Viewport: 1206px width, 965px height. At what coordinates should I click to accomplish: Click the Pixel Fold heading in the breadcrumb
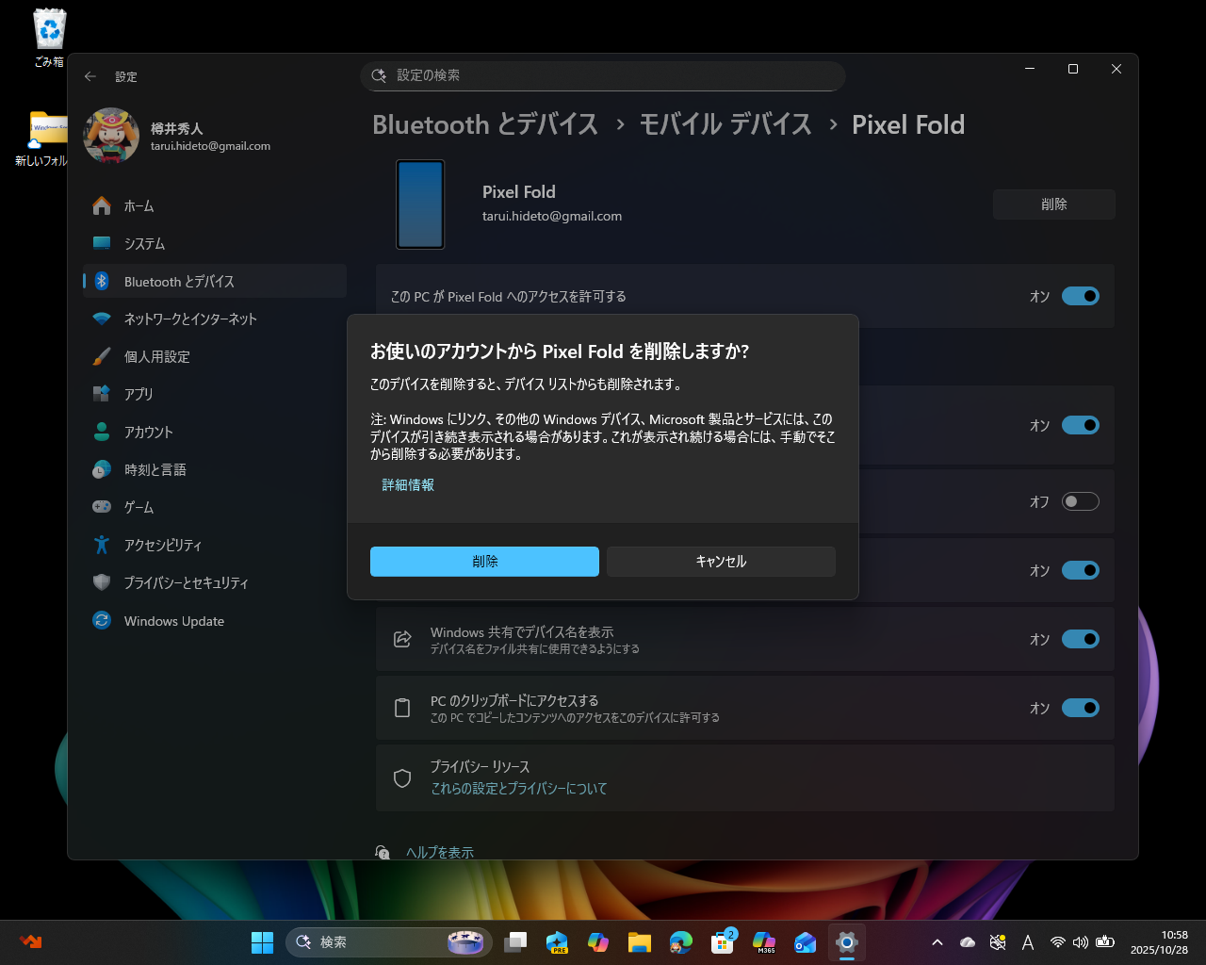(x=908, y=124)
